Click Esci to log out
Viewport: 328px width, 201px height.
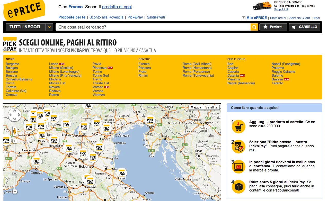point(317,18)
